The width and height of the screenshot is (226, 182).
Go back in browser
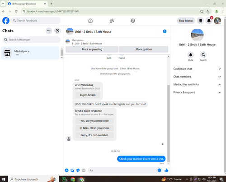[4, 11]
